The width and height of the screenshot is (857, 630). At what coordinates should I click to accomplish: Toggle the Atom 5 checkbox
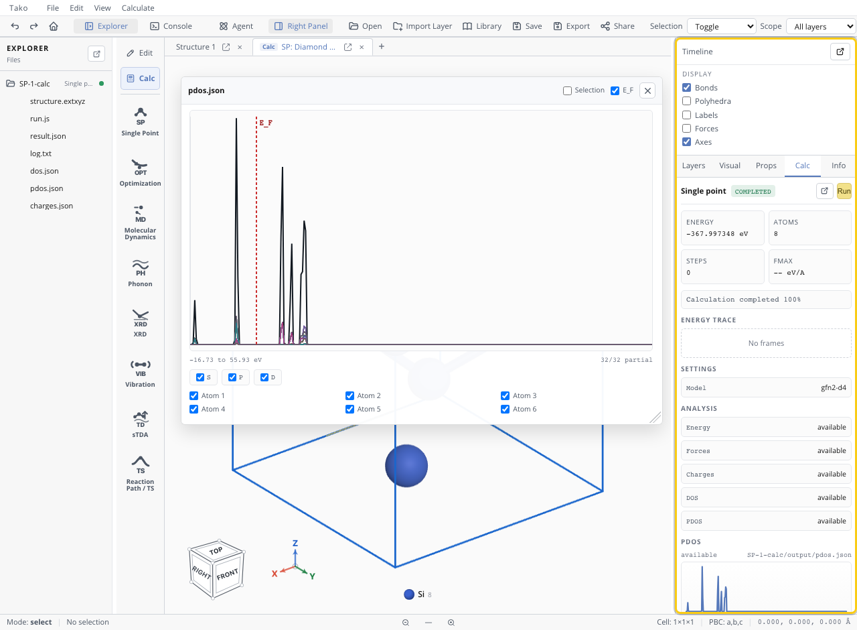(349, 409)
